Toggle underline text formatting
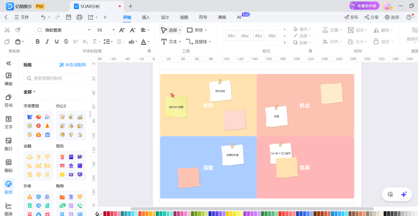The height and width of the screenshot is (216, 418). [x=57, y=42]
